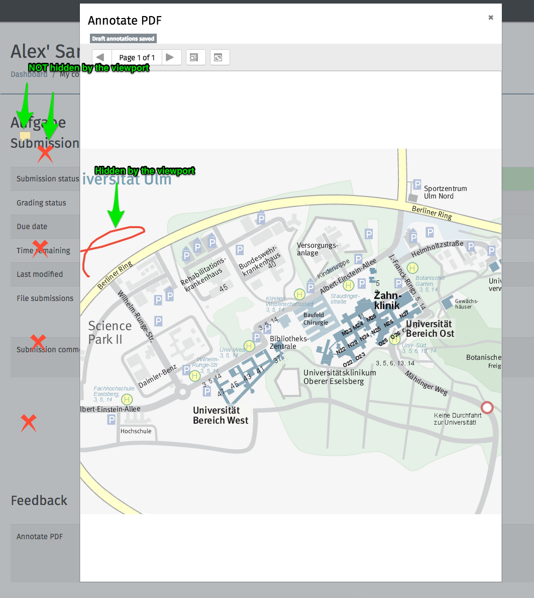Click 'Zahnklinik' label on the map
This screenshot has height=598, width=534.
coord(387,301)
